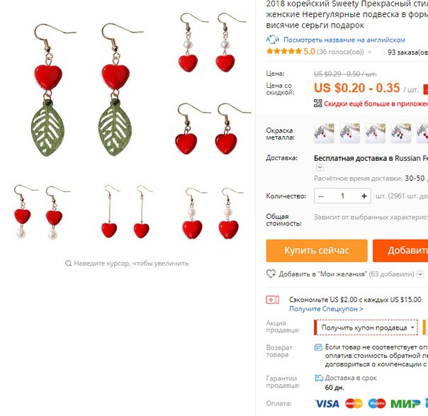Click the on-time delivery truck icon
The height and width of the screenshot is (416, 428).
[x=319, y=378]
